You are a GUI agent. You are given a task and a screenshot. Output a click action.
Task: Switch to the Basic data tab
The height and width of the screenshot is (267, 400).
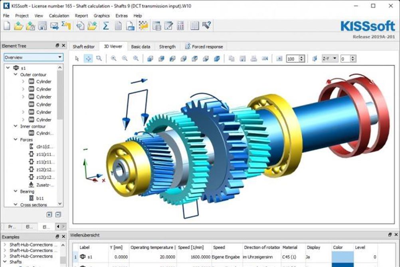point(141,46)
